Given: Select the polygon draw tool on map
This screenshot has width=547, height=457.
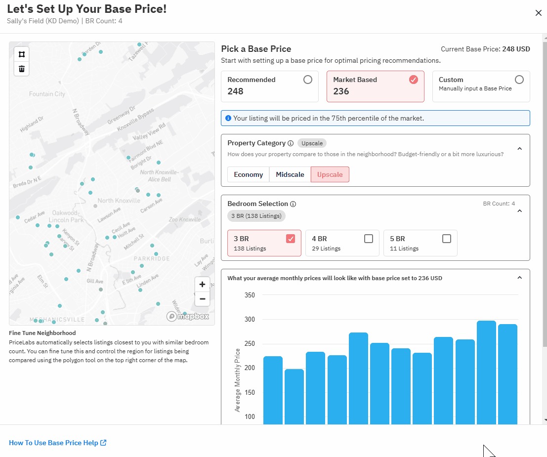Looking at the screenshot, I should point(22,54).
